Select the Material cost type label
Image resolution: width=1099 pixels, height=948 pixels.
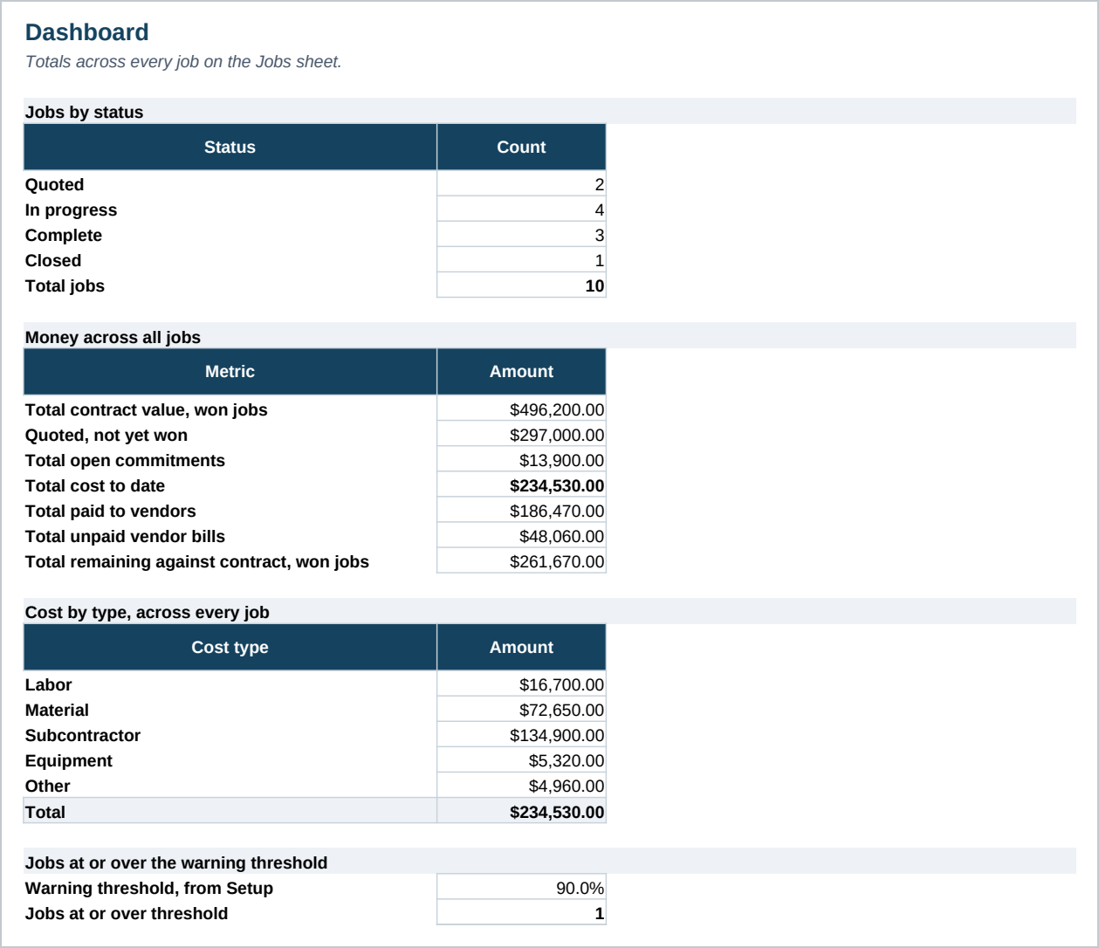pyautogui.click(x=57, y=710)
